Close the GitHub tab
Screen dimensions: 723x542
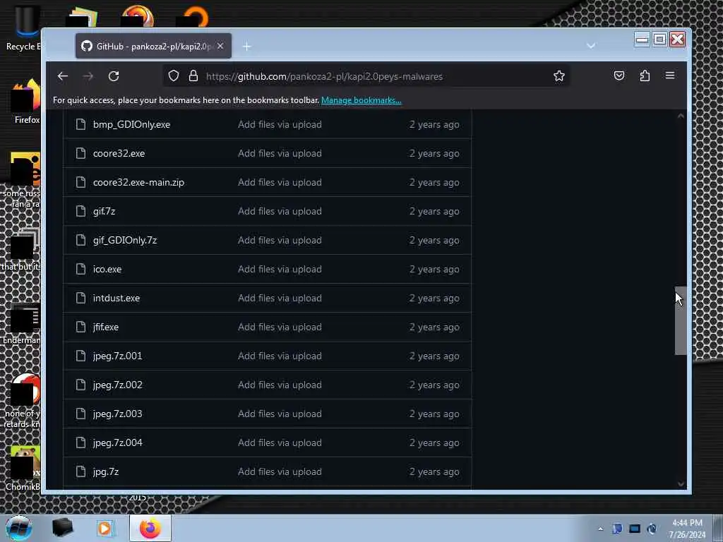(x=220, y=46)
